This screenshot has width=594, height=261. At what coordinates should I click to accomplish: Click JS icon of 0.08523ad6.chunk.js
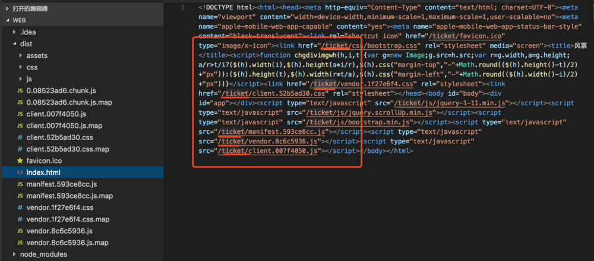pyautogui.click(x=20, y=91)
